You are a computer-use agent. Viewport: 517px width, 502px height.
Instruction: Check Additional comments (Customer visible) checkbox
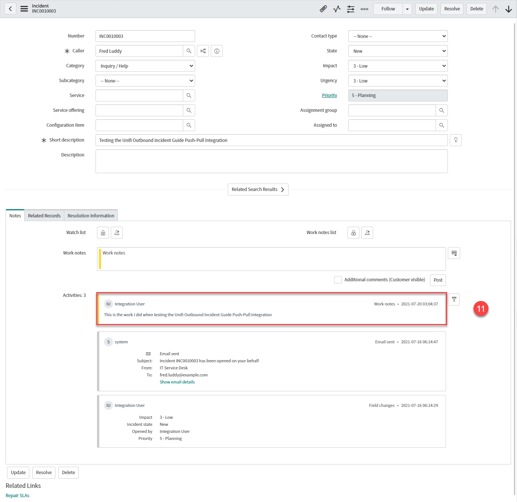338,280
